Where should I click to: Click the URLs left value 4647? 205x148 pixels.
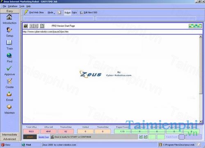(x=48, y=132)
